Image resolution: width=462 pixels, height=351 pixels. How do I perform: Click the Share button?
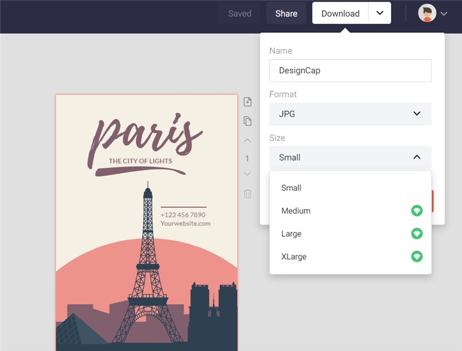[x=286, y=13]
